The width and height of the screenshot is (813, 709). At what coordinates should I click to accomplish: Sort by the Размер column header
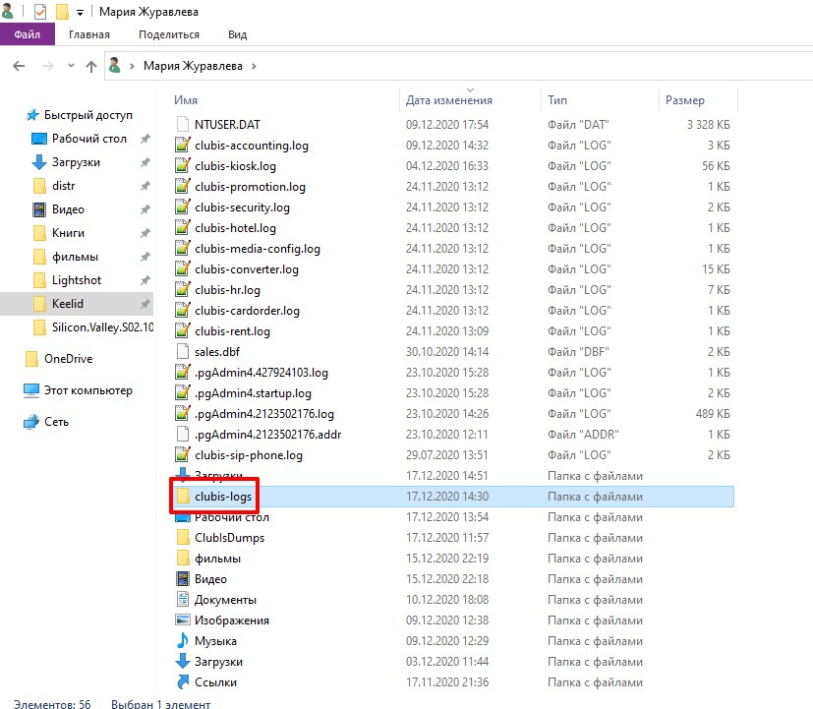pos(685,100)
